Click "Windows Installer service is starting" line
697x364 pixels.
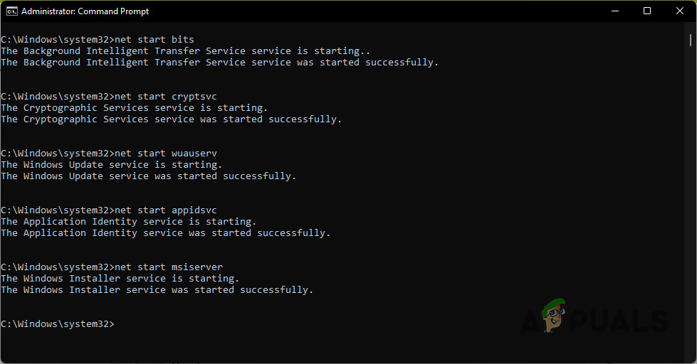point(120,279)
